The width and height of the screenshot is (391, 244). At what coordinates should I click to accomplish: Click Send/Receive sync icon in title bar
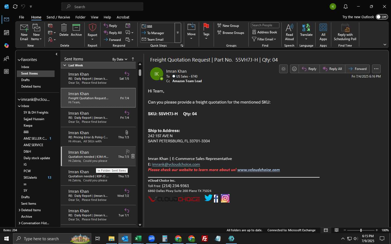click(x=15, y=7)
